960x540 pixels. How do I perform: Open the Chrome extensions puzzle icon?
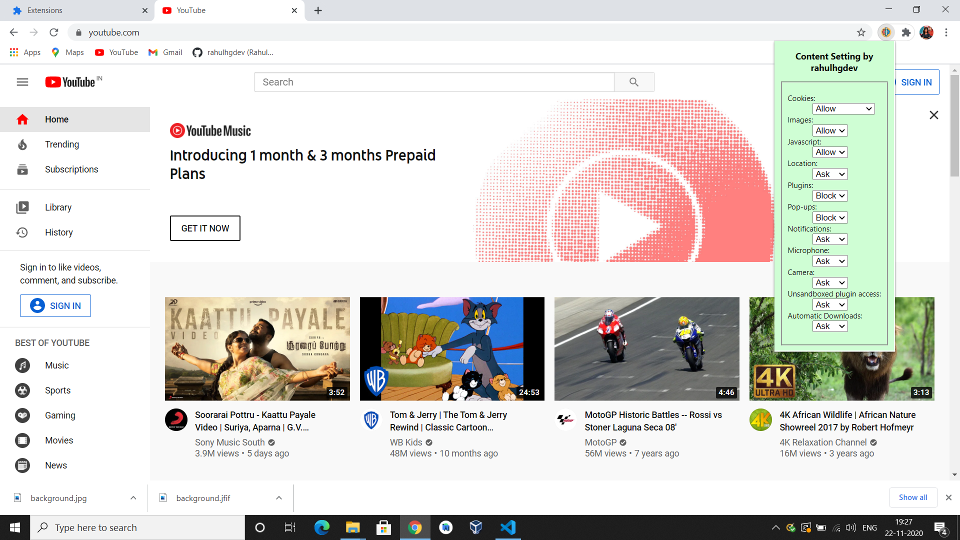pyautogui.click(x=906, y=32)
